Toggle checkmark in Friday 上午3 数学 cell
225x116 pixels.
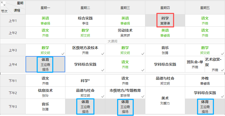tap(222, 54)
